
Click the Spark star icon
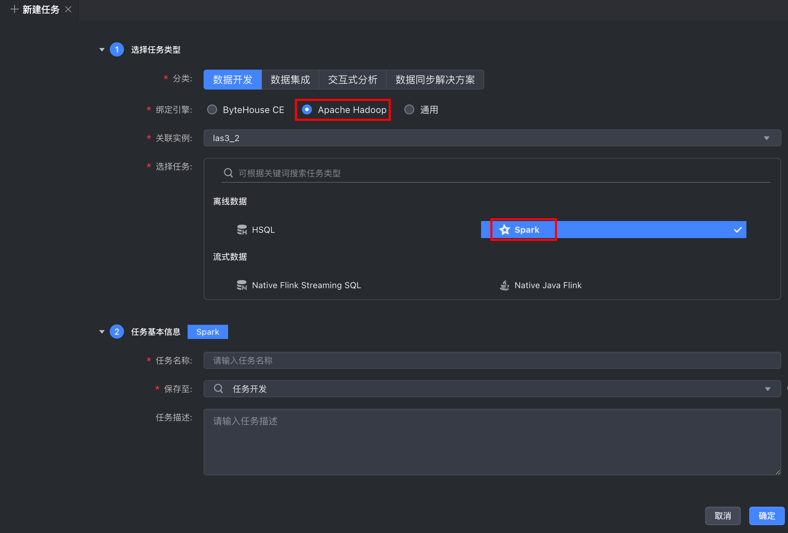504,230
